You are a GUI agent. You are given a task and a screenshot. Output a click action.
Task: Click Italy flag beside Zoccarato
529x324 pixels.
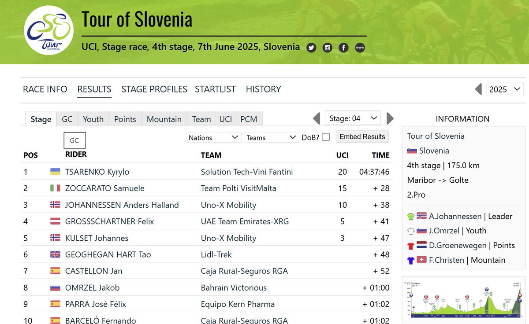tap(55, 188)
